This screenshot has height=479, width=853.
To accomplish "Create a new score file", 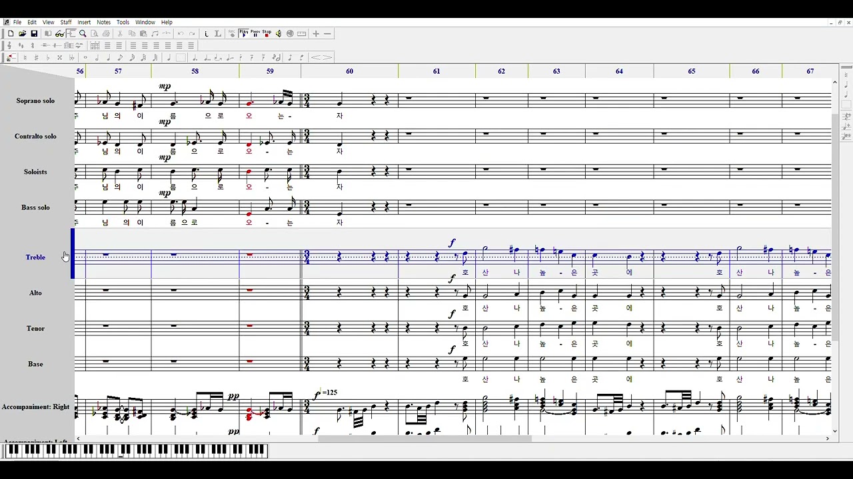I will [x=11, y=33].
